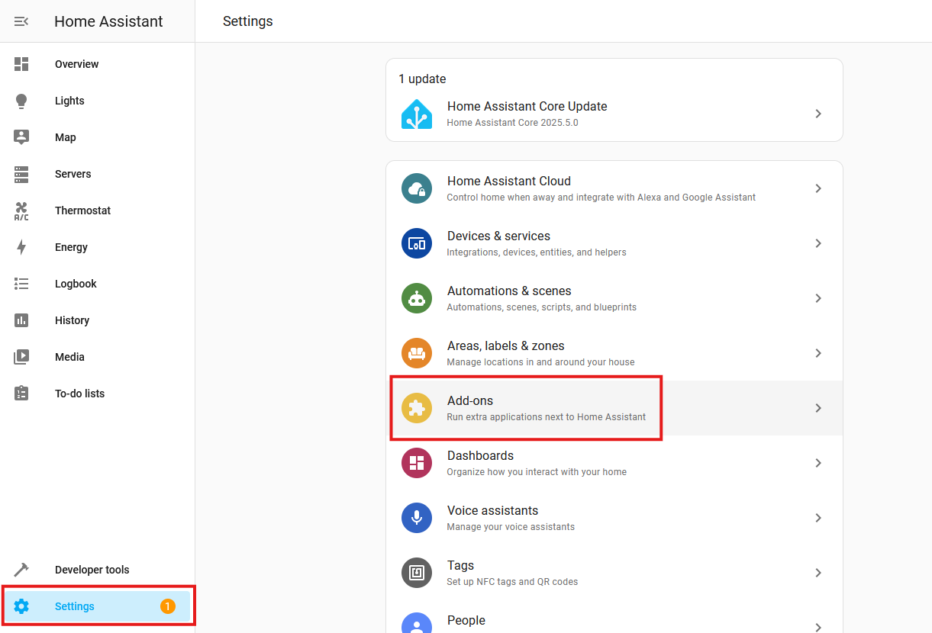Image resolution: width=932 pixels, height=633 pixels.
Task: Collapse the sidebar using the hamburger icon
Action: 21,21
